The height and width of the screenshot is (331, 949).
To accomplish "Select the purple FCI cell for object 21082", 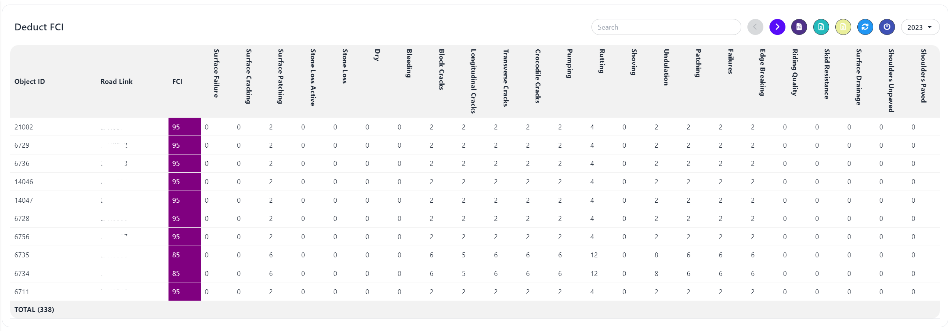I will [184, 127].
